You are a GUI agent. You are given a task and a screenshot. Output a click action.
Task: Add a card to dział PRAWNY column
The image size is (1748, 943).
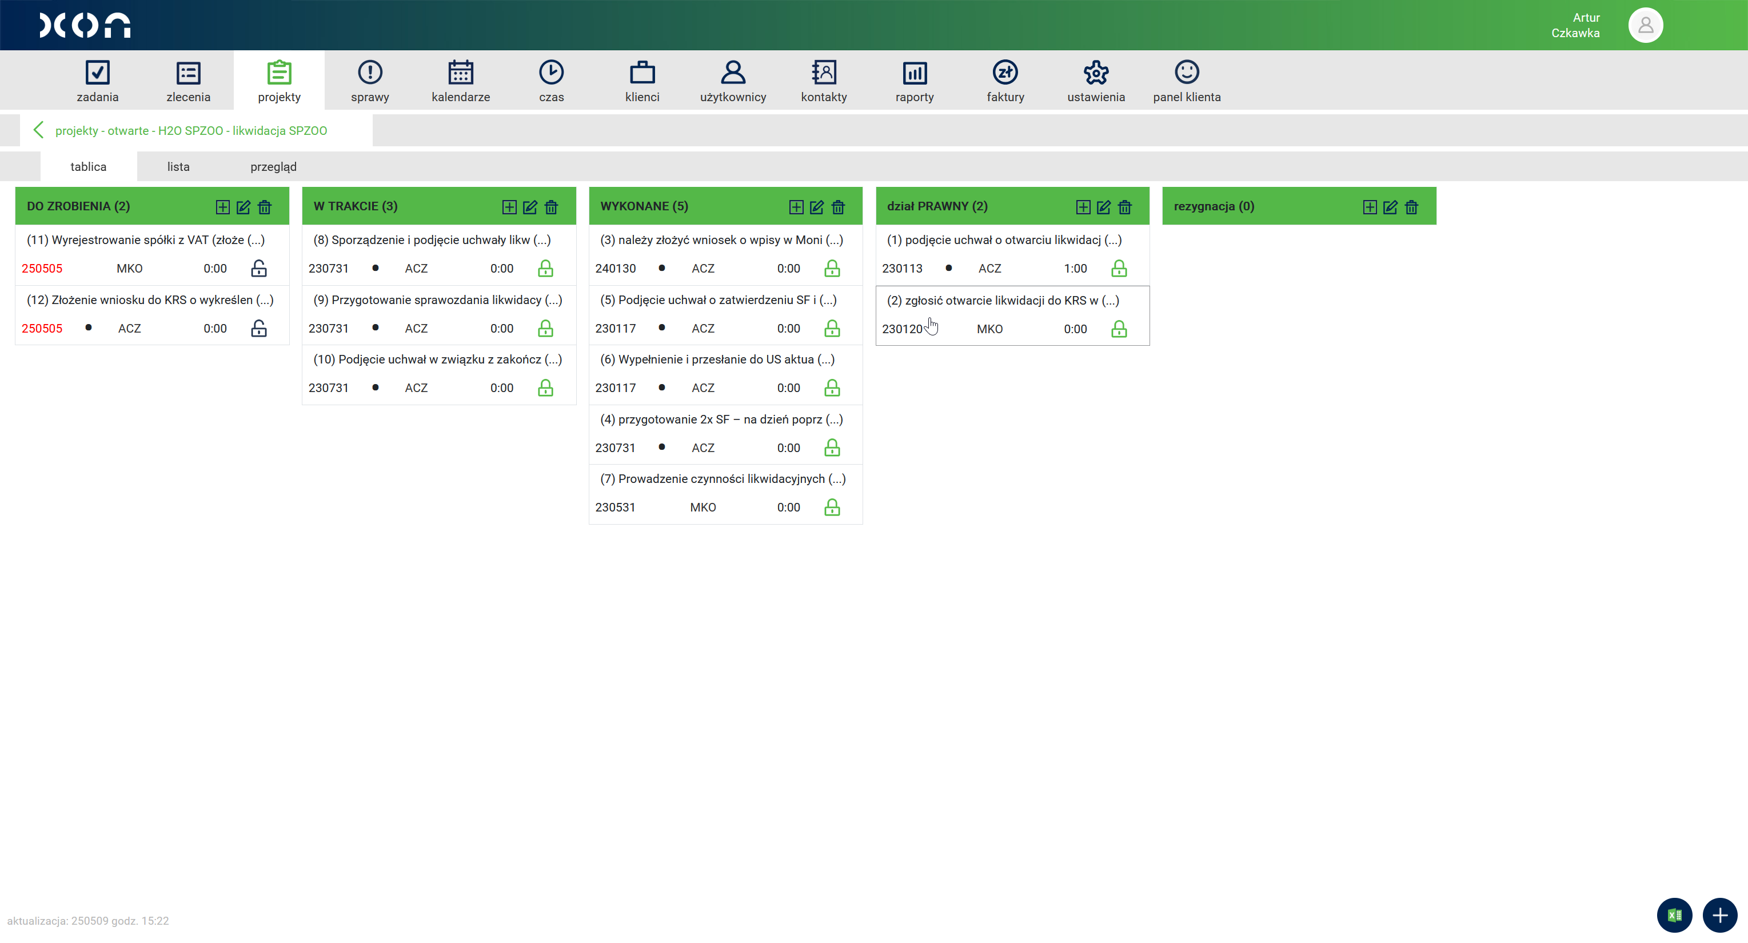tap(1083, 207)
